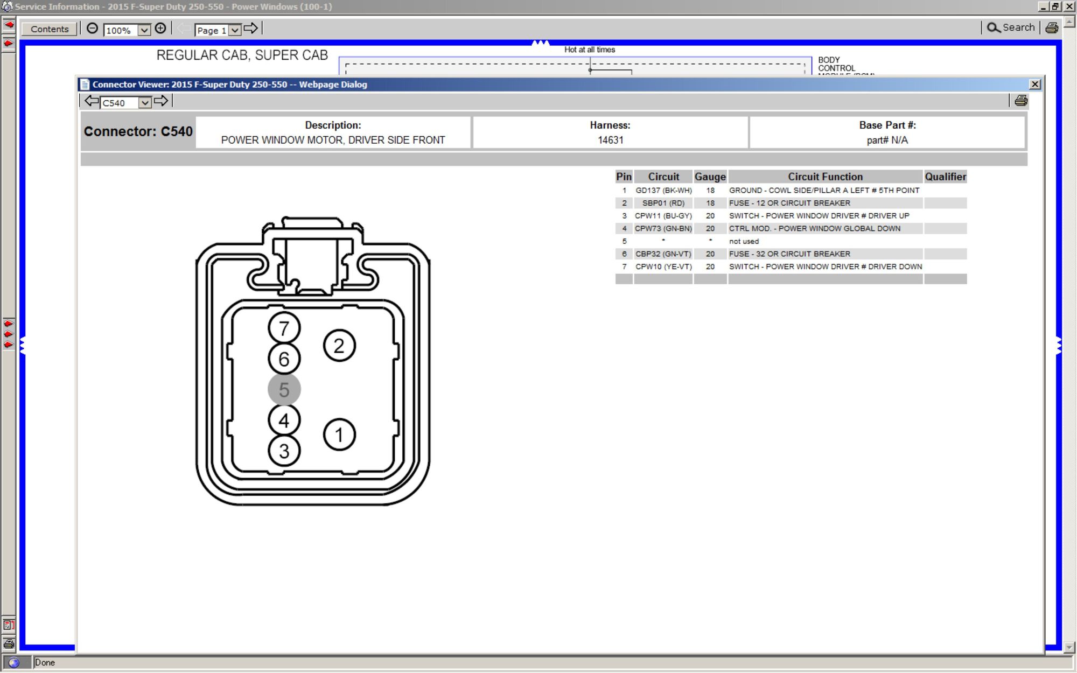
Task: Click the main toolbar printer icon
Action: (1052, 28)
